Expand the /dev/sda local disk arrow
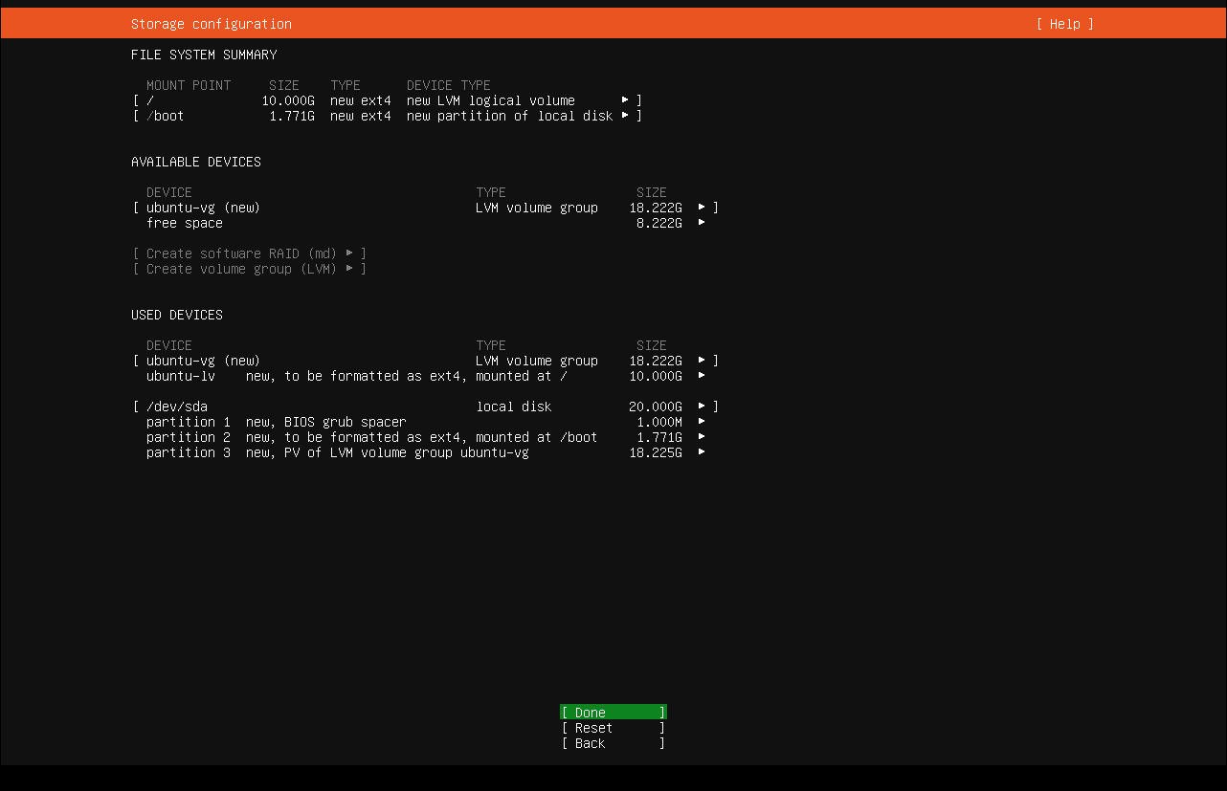The height and width of the screenshot is (791, 1227). [702, 406]
